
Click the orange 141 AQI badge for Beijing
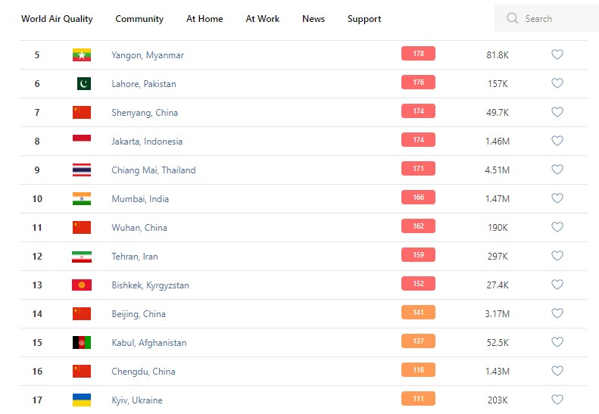[x=418, y=313]
